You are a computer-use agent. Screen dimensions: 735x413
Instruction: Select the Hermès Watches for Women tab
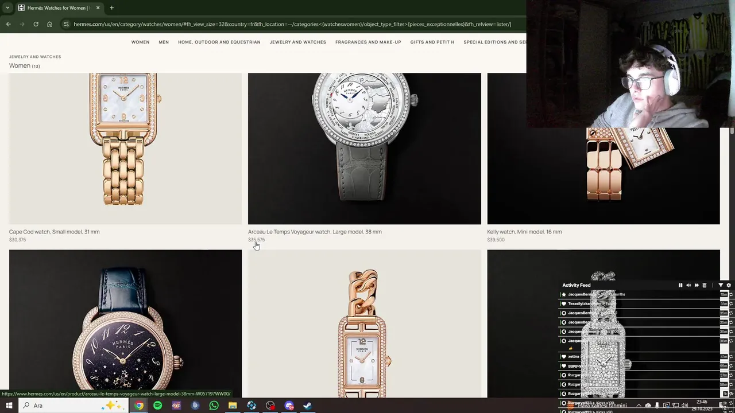58,7
